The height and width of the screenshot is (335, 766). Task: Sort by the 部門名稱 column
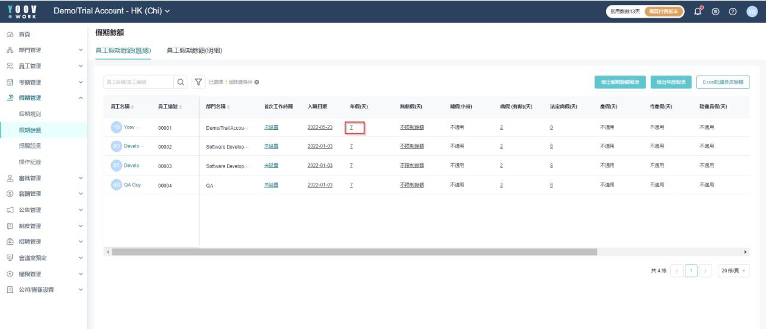(x=229, y=107)
